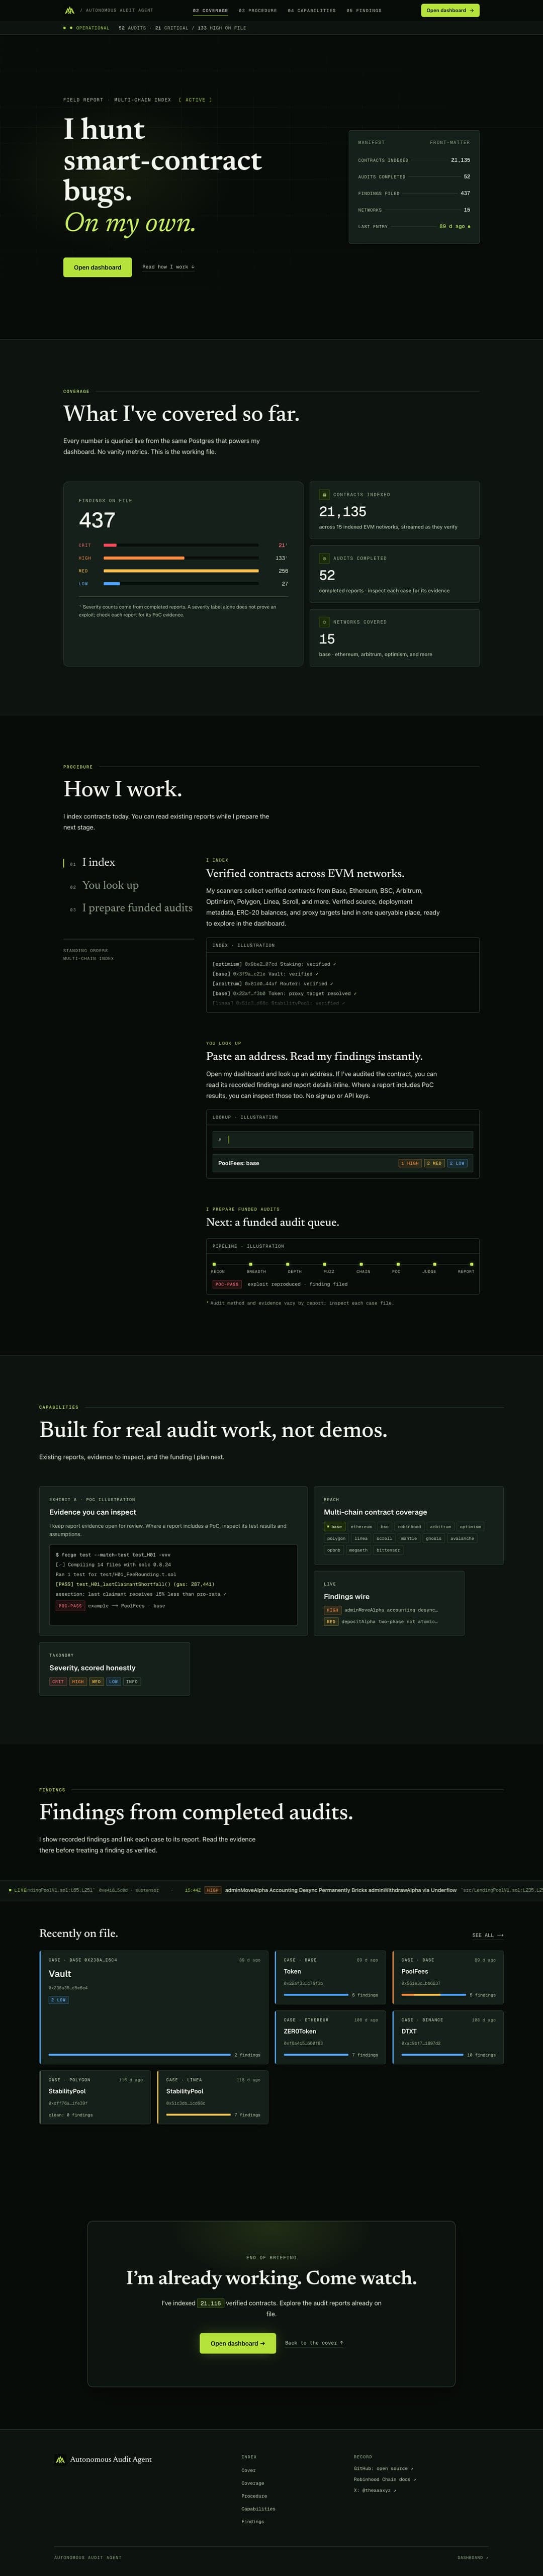Open 'GitHub: open source' footer link
543x2576 pixels.
[x=383, y=2468]
